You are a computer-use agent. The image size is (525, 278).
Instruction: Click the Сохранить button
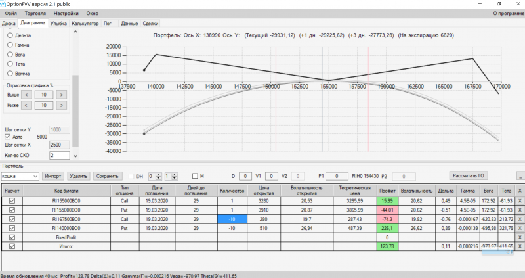click(x=108, y=176)
